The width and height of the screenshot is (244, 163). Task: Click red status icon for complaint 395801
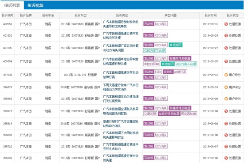[226, 135]
